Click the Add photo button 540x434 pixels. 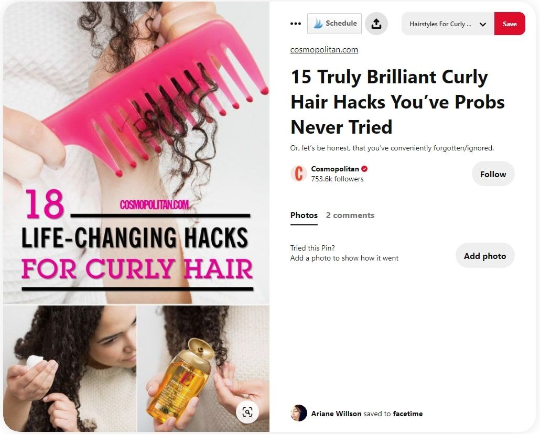[x=484, y=256]
